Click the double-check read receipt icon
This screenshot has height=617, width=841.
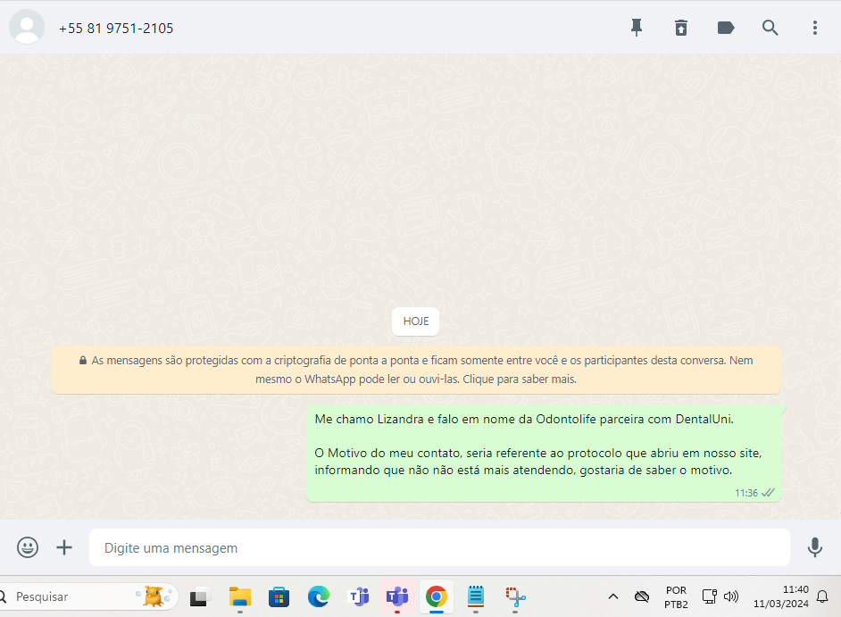(768, 493)
